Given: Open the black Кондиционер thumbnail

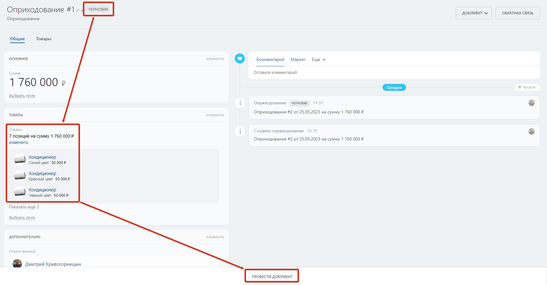Looking at the screenshot, I should coord(20,192).
